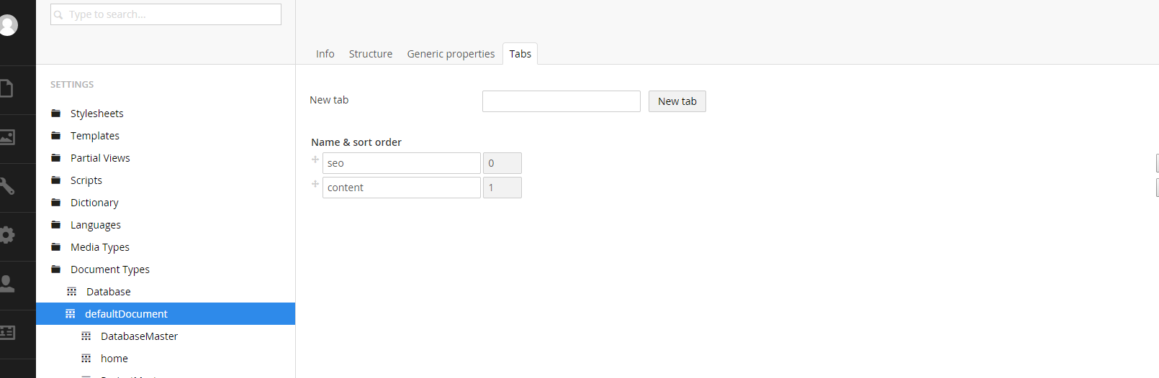
Task: Click the seo tab drag handle
Action: pyautogui.click(x=315, y=160)
